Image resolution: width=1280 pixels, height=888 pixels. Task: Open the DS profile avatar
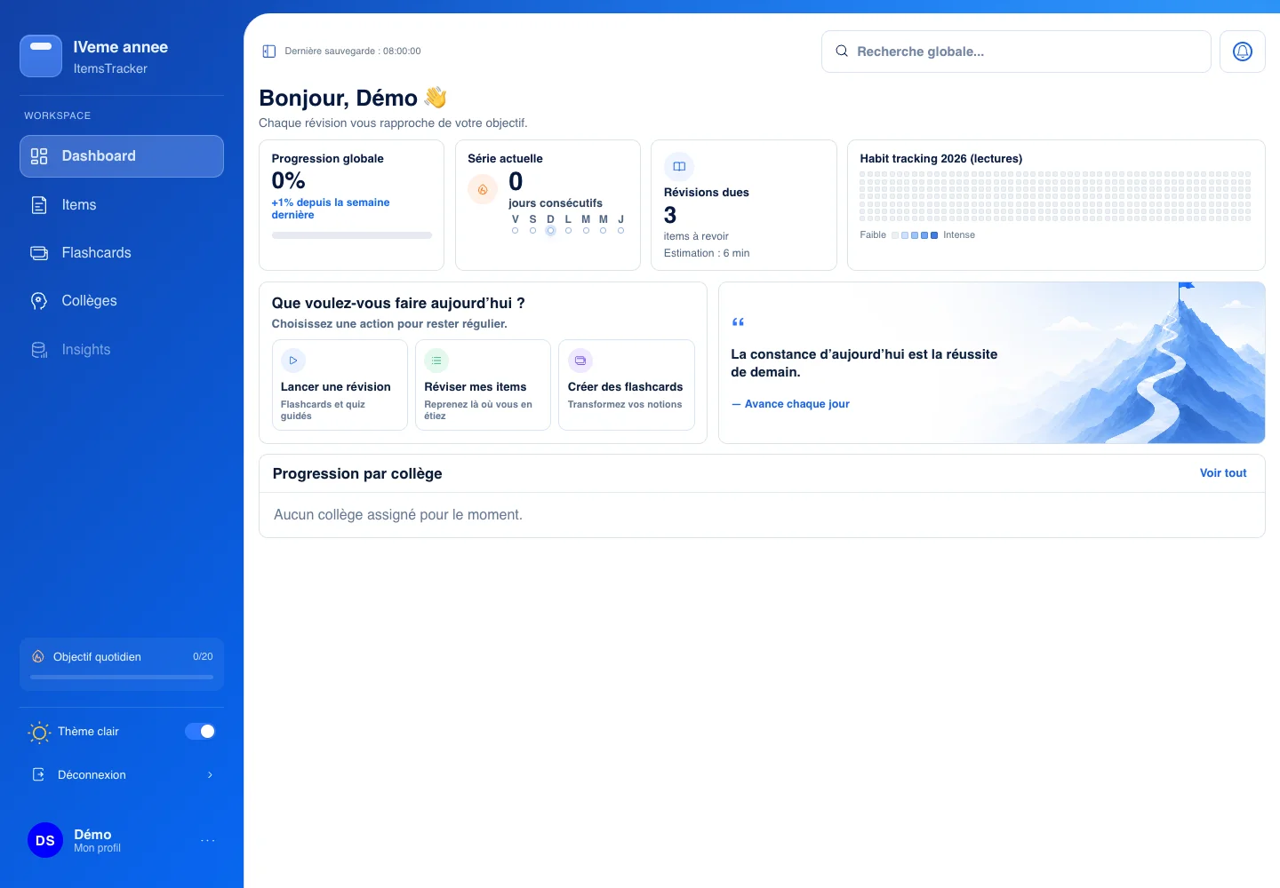45,840
